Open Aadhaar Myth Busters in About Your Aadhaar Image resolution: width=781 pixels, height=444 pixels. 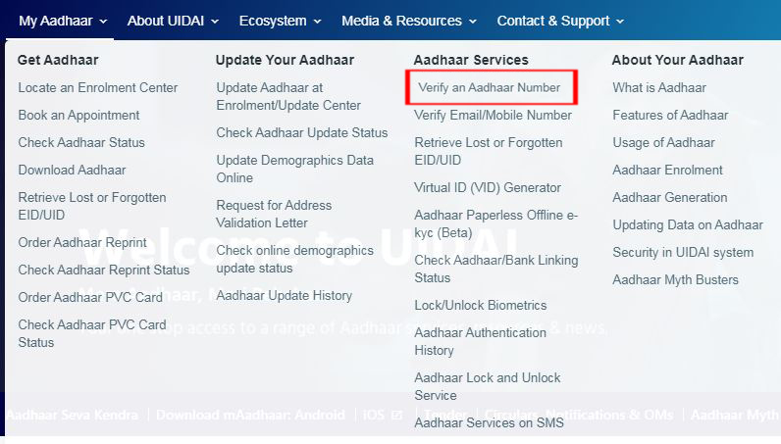click(675, 279)
